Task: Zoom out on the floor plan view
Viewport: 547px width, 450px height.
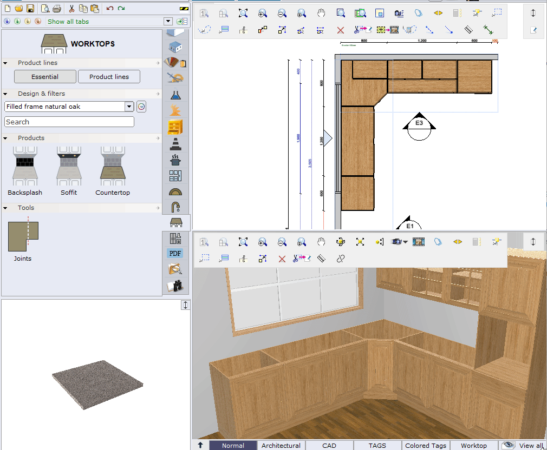Action: point(282,13)
